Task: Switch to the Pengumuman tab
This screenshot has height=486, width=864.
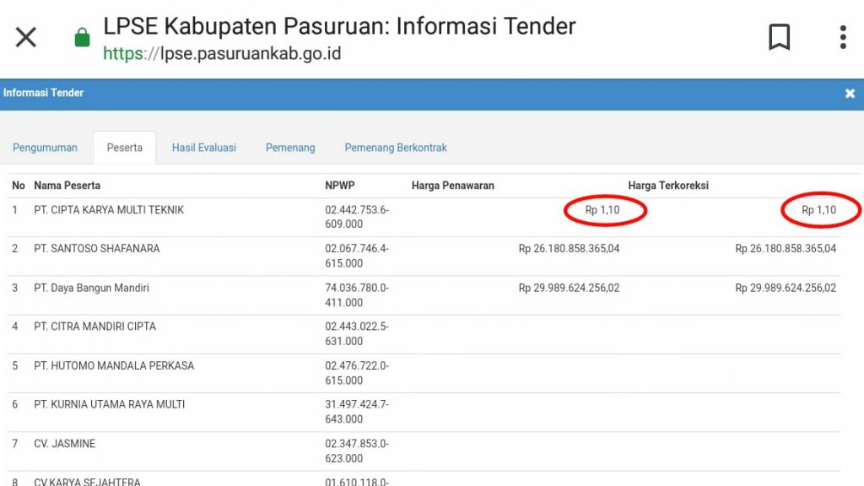Action: coord(46,148)
